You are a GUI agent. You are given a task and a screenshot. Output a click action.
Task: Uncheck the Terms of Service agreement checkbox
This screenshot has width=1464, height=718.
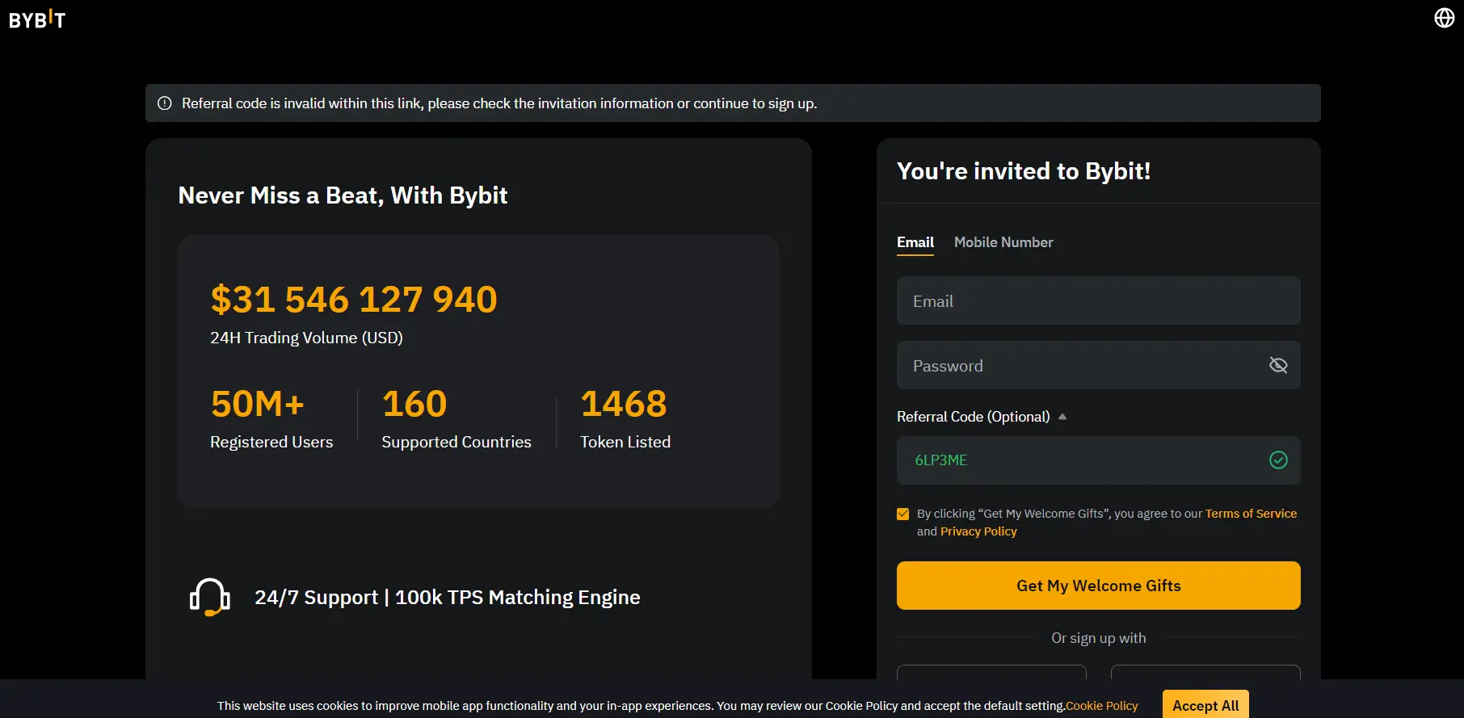pos(903,514)
